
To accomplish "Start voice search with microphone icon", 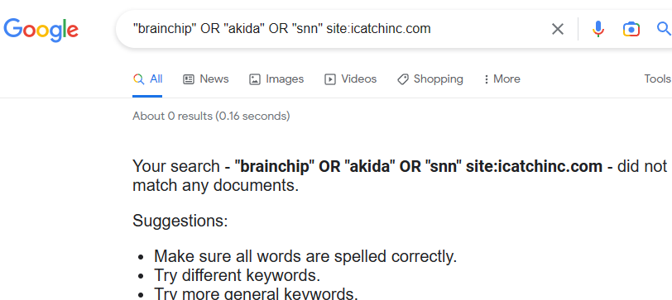I will [x=598, y=29].
